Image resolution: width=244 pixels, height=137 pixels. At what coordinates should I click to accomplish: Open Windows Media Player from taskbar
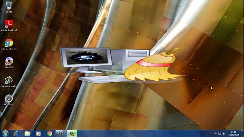tap(38, 134)
